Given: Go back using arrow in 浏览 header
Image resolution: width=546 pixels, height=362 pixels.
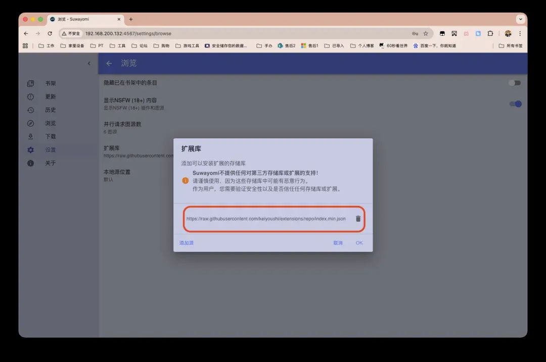Looking at the screenshot, I should tap(109, 63).
